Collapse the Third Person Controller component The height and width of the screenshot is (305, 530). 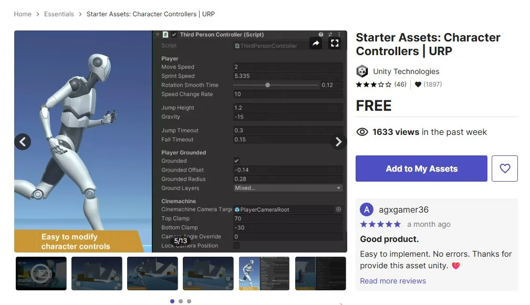[158, 35]
